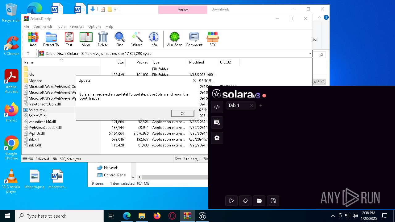
Task: Close Tab 1 in Solara
Action: pos(252,105)
